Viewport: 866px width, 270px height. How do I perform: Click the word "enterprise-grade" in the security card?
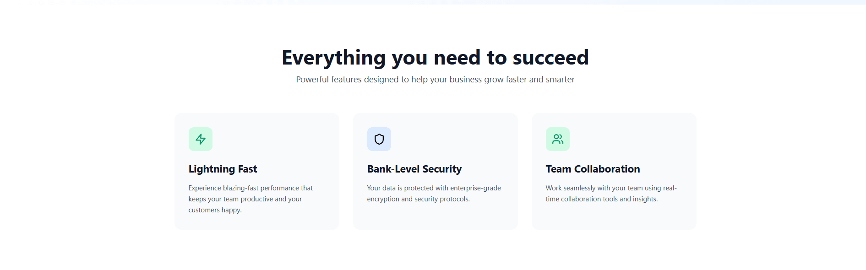click(475, 188)
